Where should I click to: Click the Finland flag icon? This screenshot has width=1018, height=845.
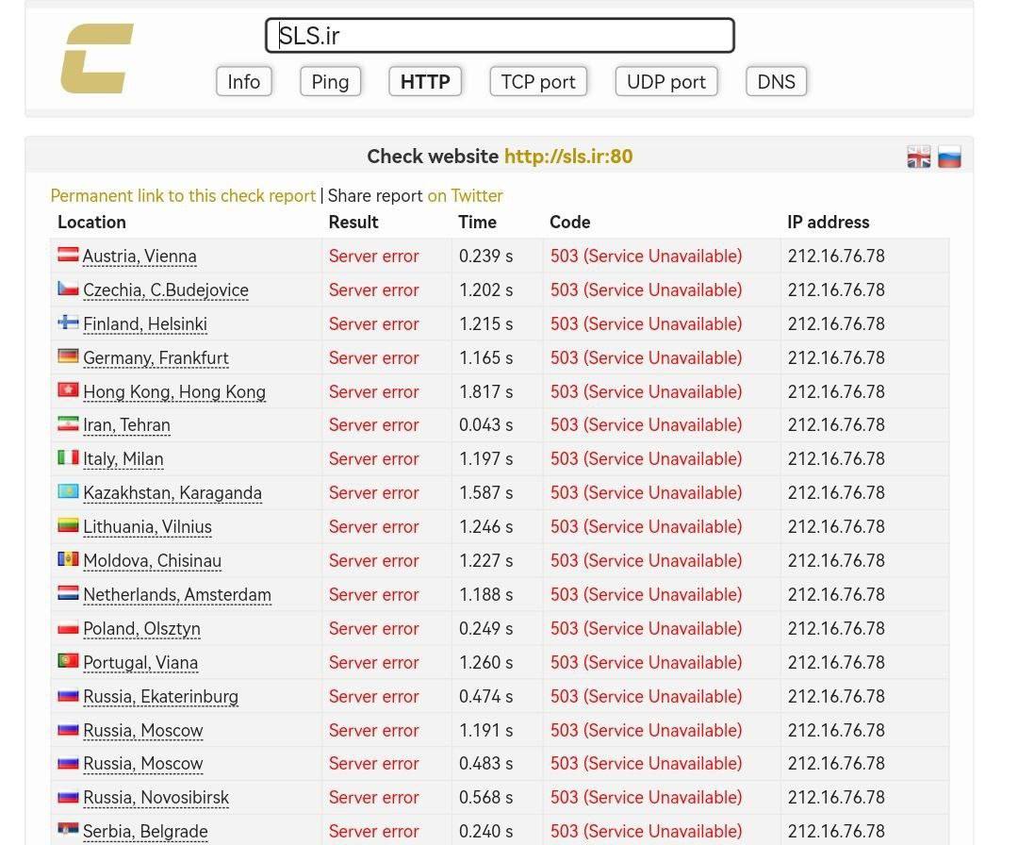68,322
